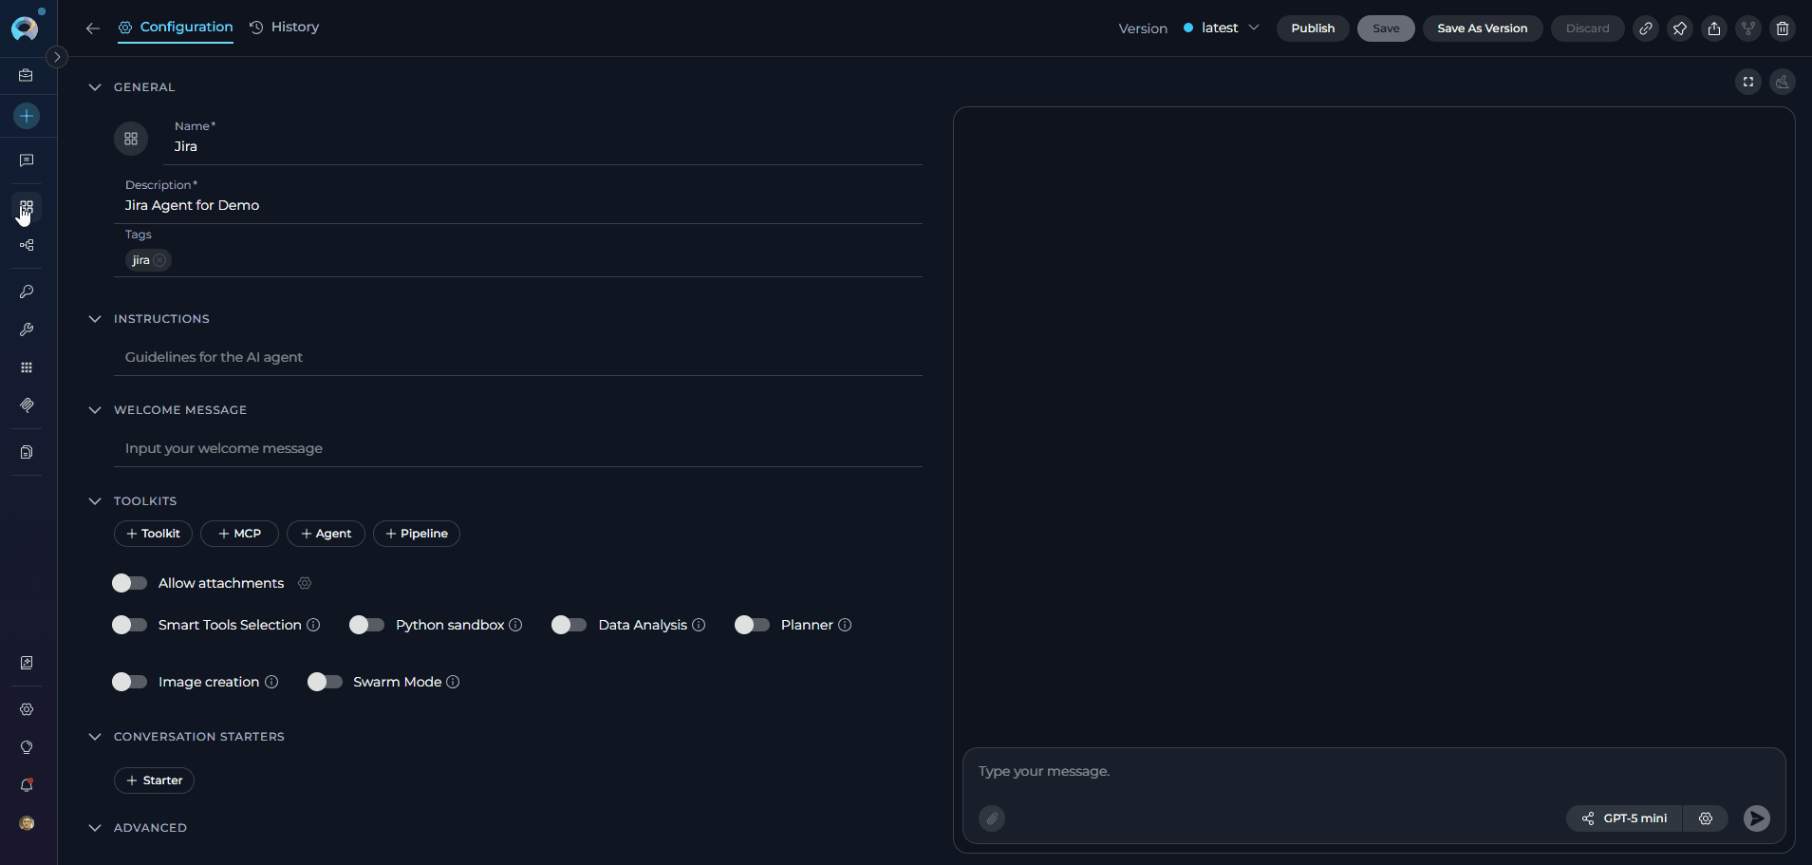Click the copy link icon in the top toolbar

(x=1647, y=28)
